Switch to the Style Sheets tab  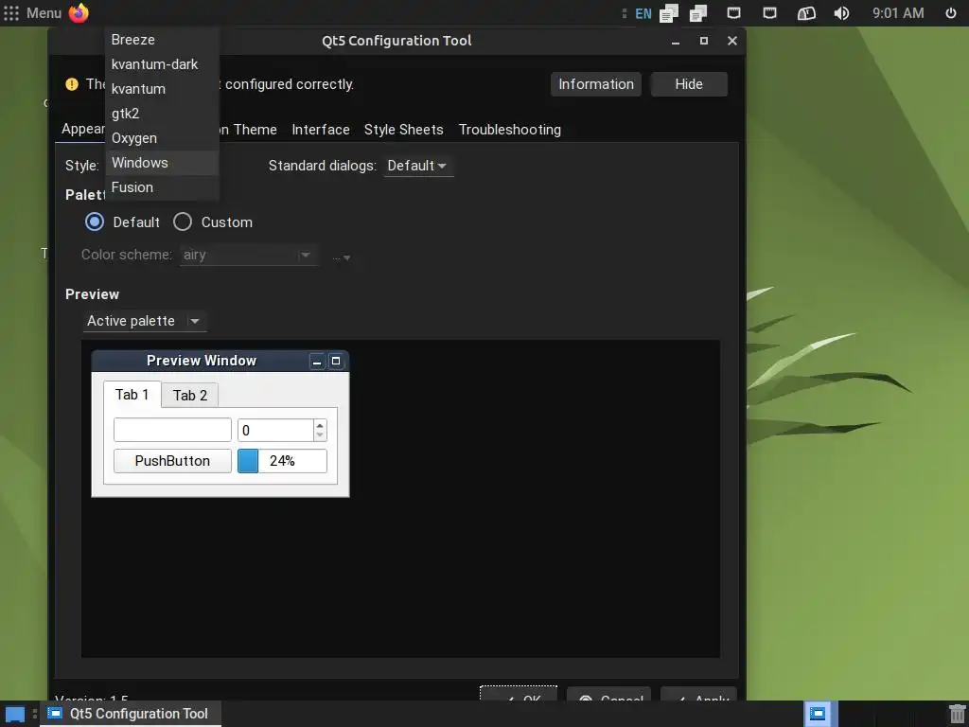pos(403,130)
